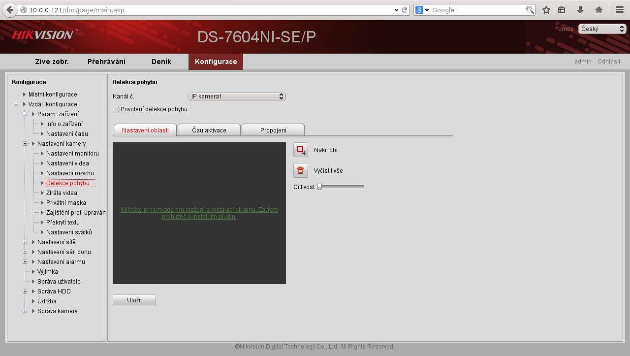This screenshot has height=356, width=630.
Task: Open Info o zařízení in the tree
Action: [x=64, y=124]
